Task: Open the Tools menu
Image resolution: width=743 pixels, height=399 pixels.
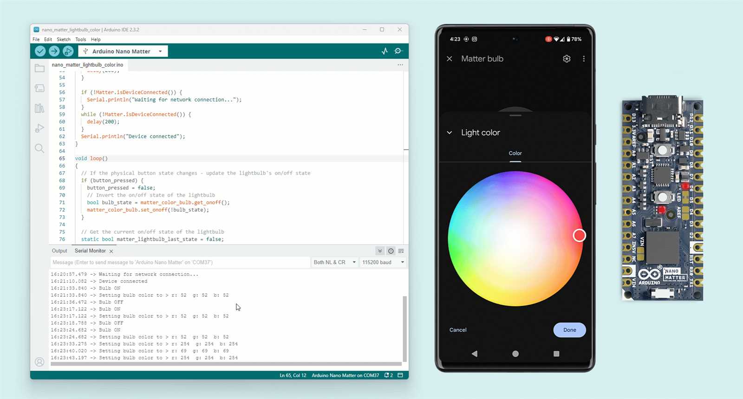Action: [x=81, y=39]
